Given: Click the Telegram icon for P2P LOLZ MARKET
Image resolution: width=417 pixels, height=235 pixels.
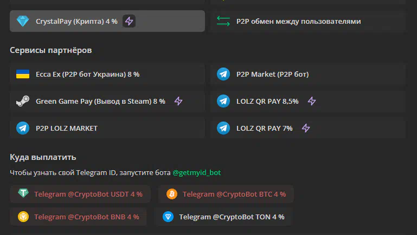Looking at the screenshot, I should [23, 128].
